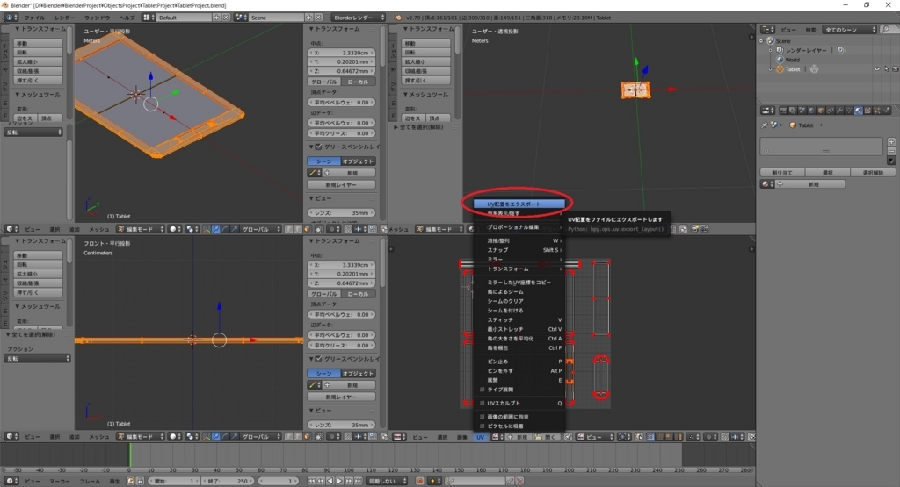This screenshot has width=900, height=487.
Task: Click X 3.3339cm field in top-left transform panel
Action: pos(341,53)
